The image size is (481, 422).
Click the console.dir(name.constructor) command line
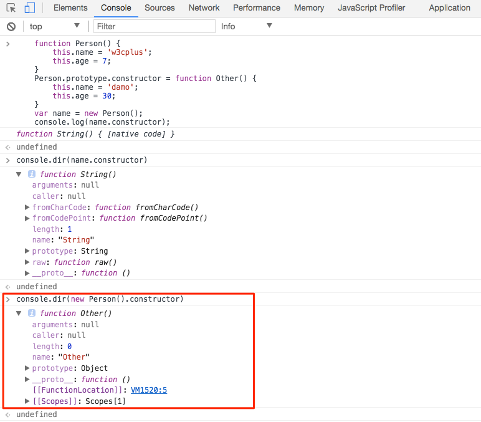pos(82,160)
